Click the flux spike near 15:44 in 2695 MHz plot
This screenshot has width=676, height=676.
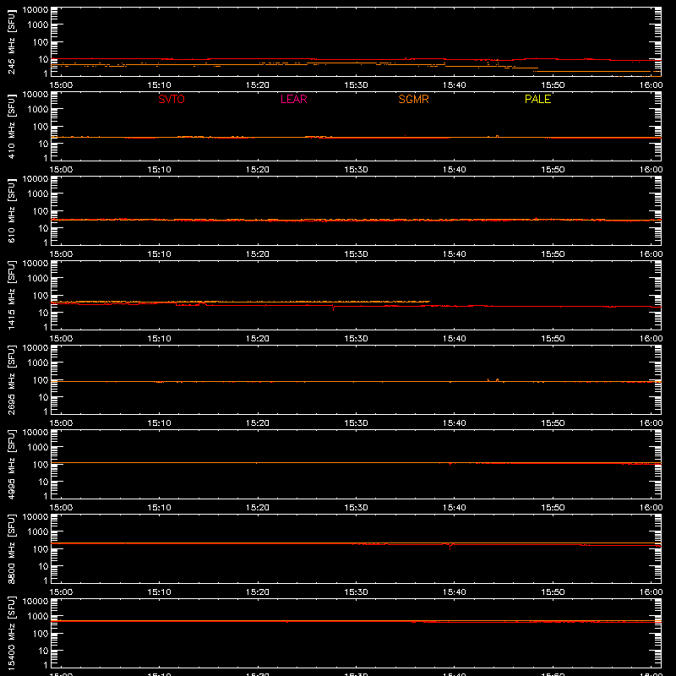point(497,380)
